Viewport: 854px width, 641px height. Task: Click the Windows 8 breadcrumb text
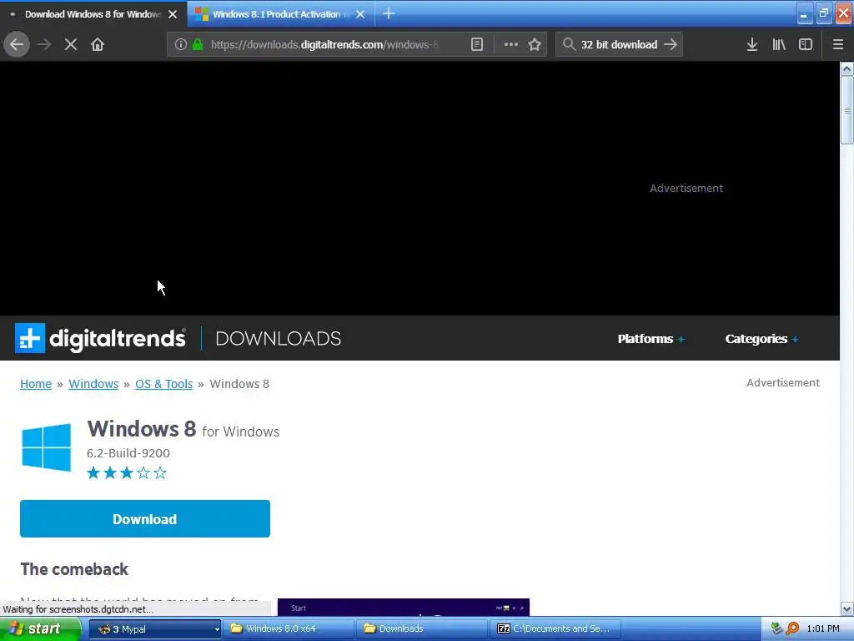click(239, 384)
